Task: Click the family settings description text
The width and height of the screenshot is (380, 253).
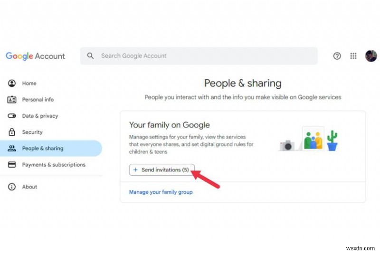Action: click(x=191, y=144)
